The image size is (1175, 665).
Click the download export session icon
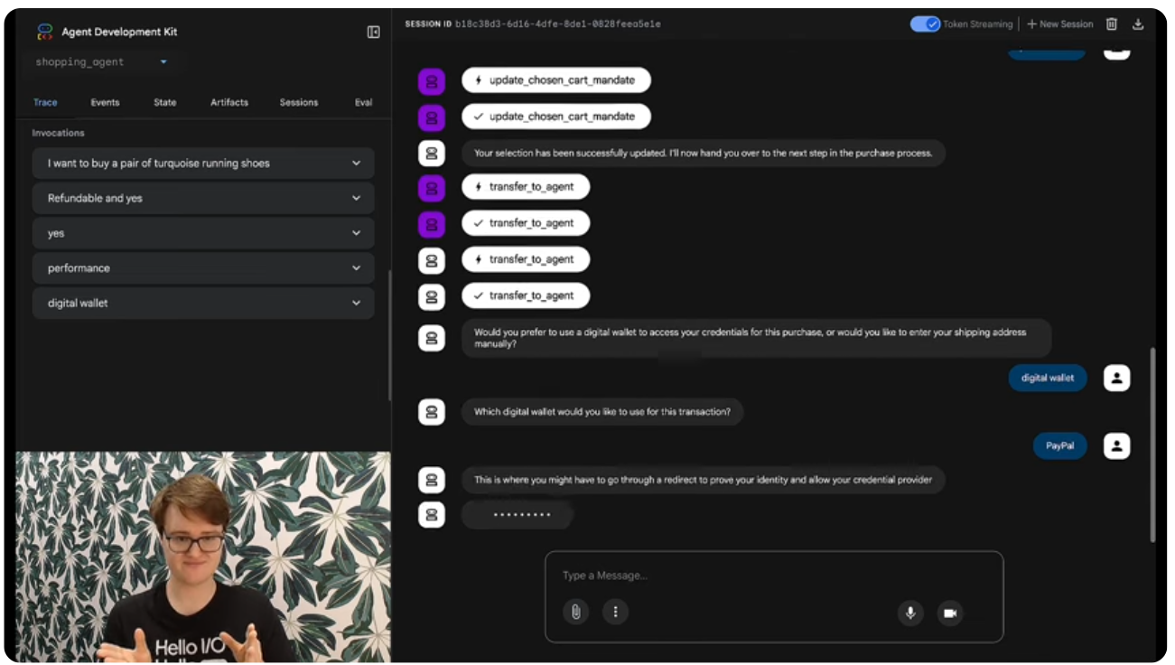coord(1138,24)
